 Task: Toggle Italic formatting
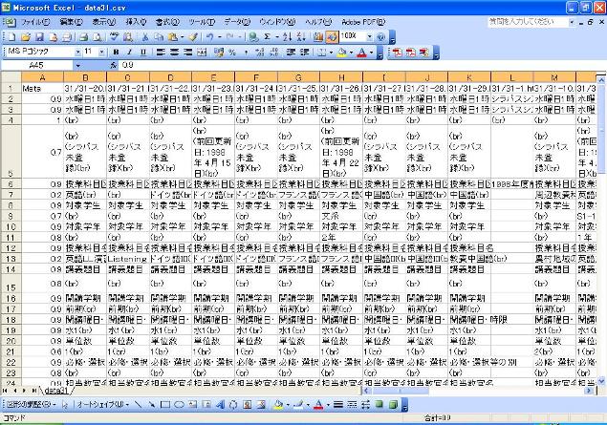coord(128,52)
